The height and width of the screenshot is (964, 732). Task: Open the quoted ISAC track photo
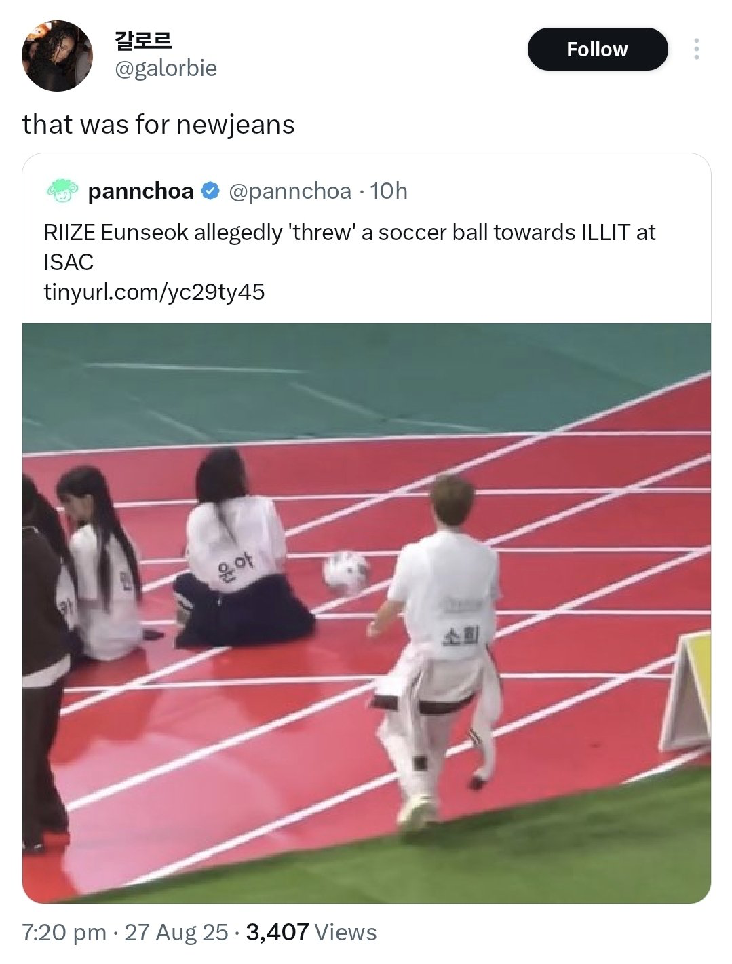coord(366,613)
